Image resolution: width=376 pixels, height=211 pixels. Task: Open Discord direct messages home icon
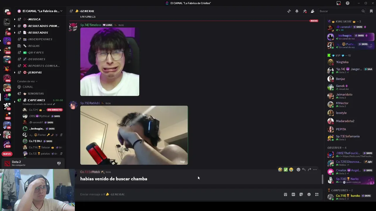[x=7, y=11]
